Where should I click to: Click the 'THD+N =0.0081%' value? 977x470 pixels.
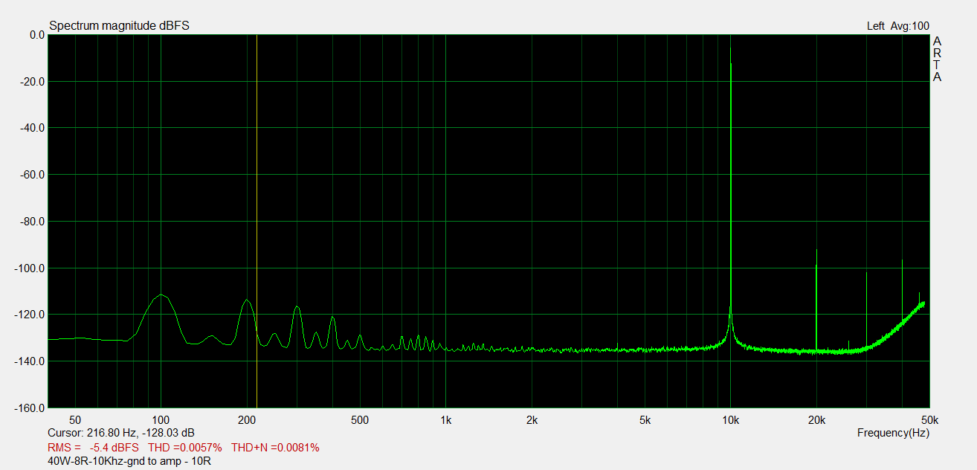(x=275, y=448)
